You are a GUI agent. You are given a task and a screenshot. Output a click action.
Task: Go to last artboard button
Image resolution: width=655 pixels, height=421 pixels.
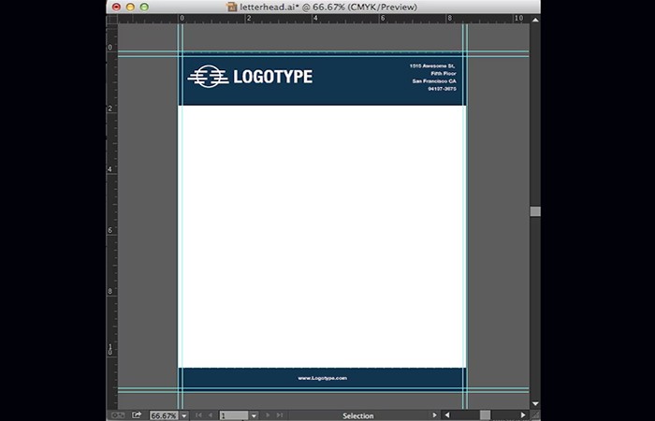[x=280, y=415]
